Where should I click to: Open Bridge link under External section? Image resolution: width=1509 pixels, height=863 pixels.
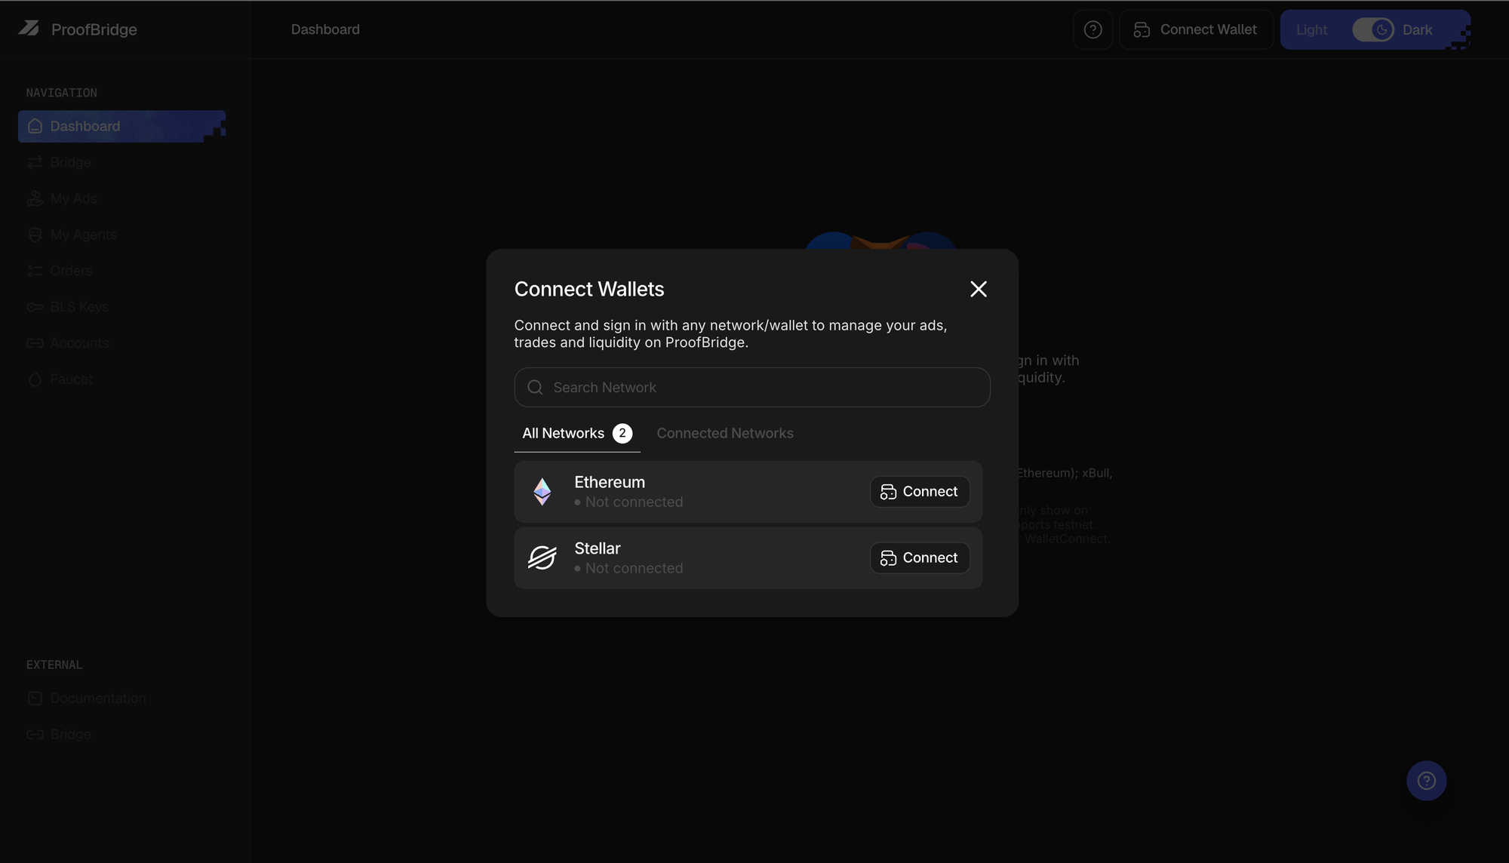coord(121,735)
